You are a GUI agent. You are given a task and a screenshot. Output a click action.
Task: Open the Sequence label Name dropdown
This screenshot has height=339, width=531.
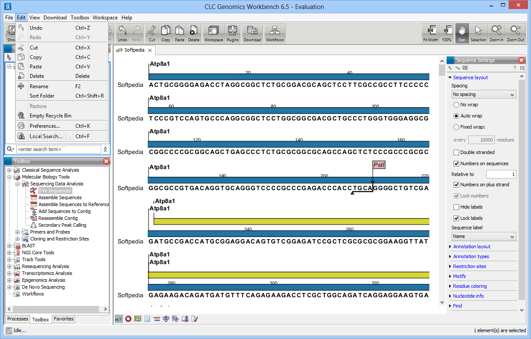click(x=484, y=236)
